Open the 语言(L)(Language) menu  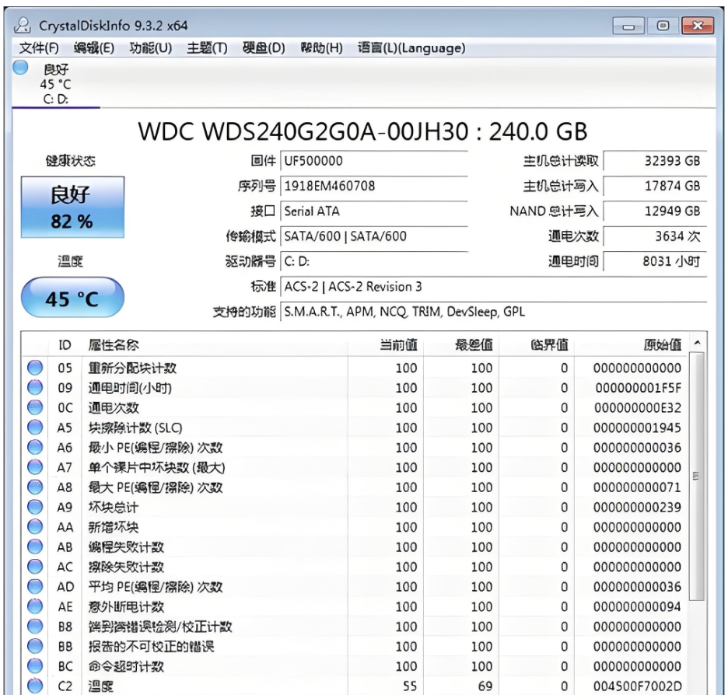point(411,48)
